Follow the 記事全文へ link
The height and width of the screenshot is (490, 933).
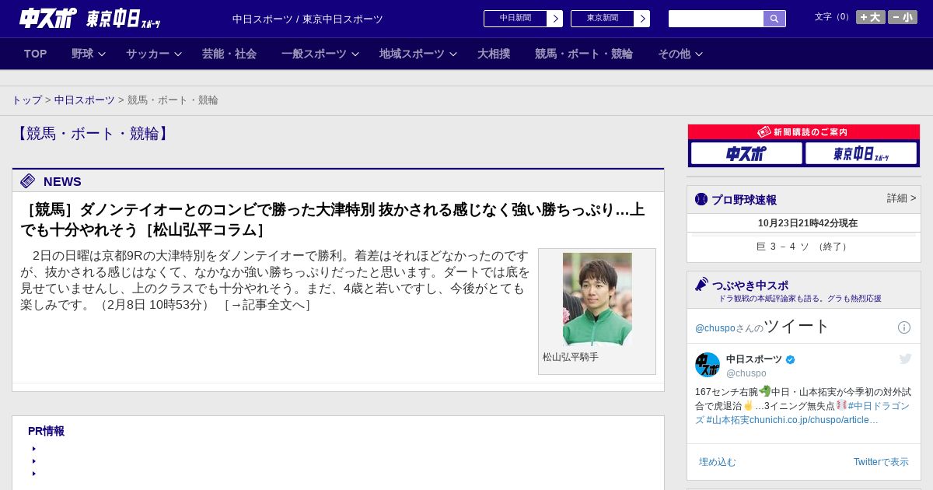[267, 305]
